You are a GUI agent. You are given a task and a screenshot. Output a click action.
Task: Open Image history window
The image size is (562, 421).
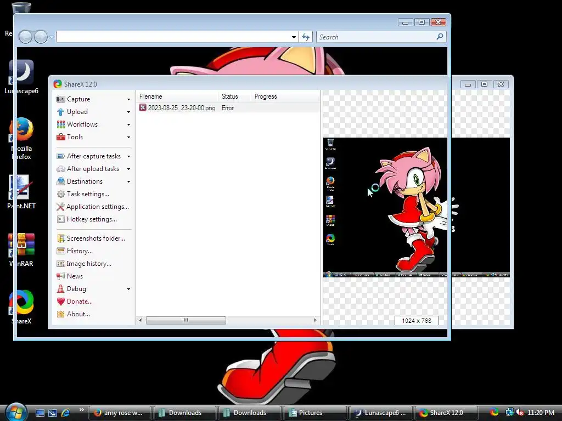pos(89,264)
